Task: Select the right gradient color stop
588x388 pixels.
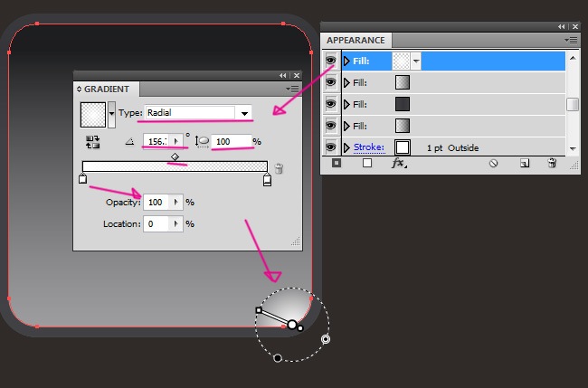Action: point(267,180)
